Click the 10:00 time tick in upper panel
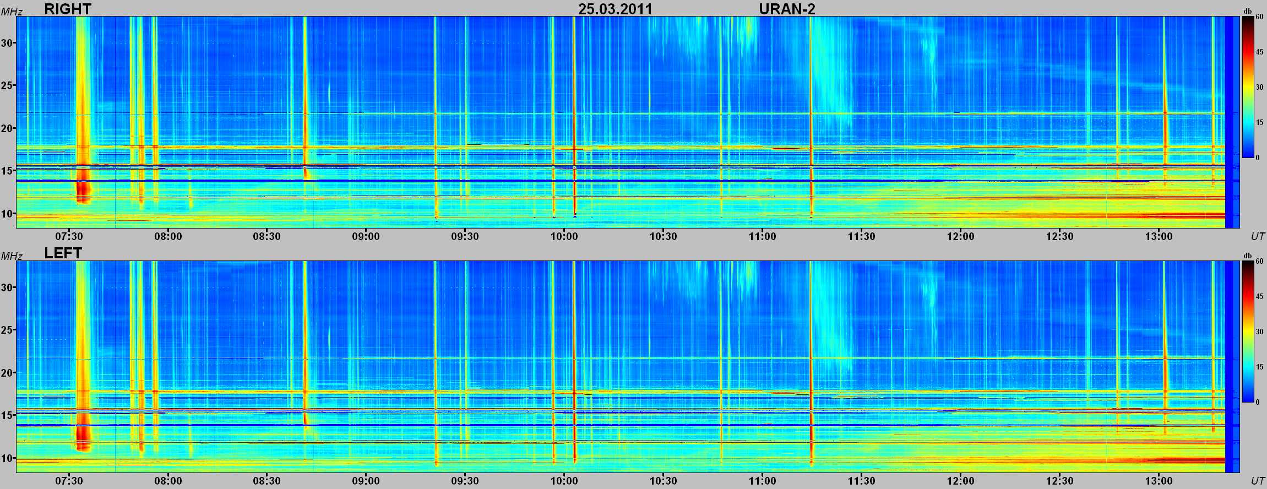The image size is (1267, 489). click(564, 236)
